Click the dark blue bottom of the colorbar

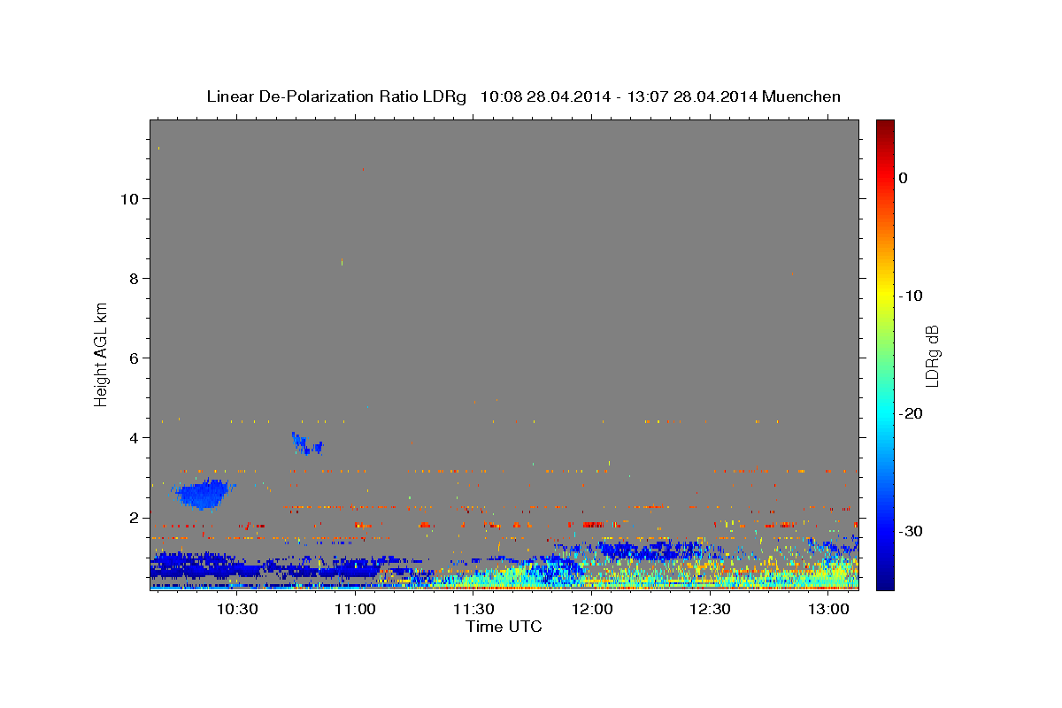[x=885, y=580]
